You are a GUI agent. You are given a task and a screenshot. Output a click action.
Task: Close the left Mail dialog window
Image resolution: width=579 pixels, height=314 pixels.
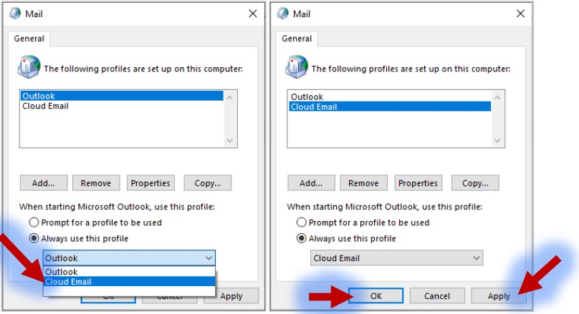[x=253, y=14]
